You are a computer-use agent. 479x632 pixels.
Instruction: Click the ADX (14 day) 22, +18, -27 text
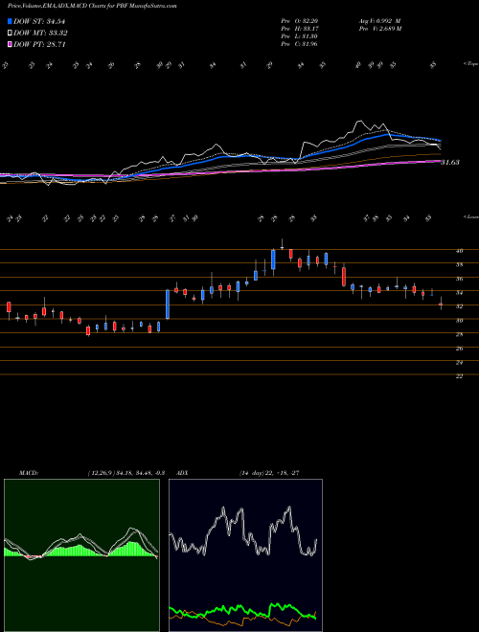[269, 473]
